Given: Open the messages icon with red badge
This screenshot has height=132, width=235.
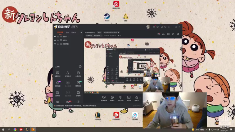Looking at the screenshot, I should [x=154, y=27].
